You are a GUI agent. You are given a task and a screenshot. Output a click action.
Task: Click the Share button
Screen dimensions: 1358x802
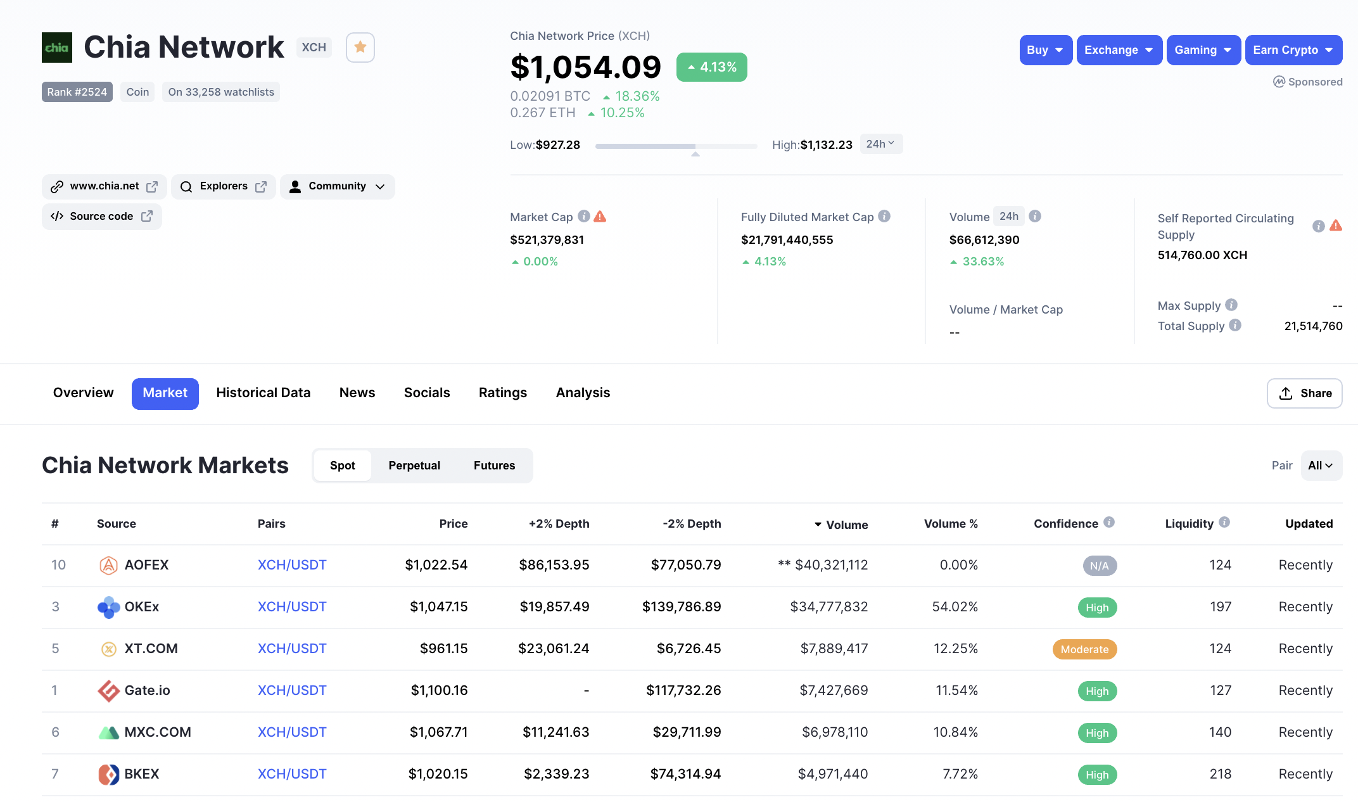point(1304,393)
